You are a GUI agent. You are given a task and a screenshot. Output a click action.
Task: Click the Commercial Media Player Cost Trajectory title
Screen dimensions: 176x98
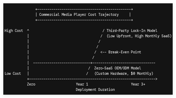(x=79, y=15)
